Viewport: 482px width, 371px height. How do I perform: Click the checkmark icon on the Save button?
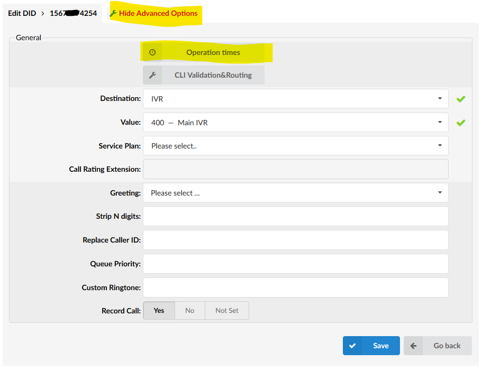click(352, 346)
